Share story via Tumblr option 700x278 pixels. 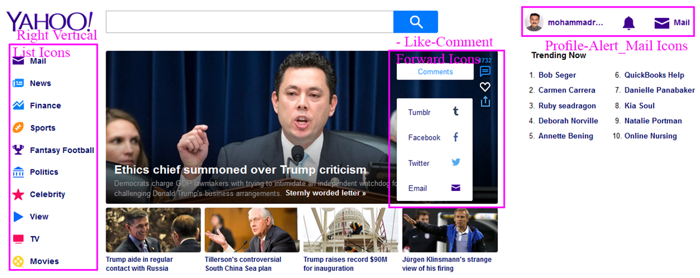point(434,112)
